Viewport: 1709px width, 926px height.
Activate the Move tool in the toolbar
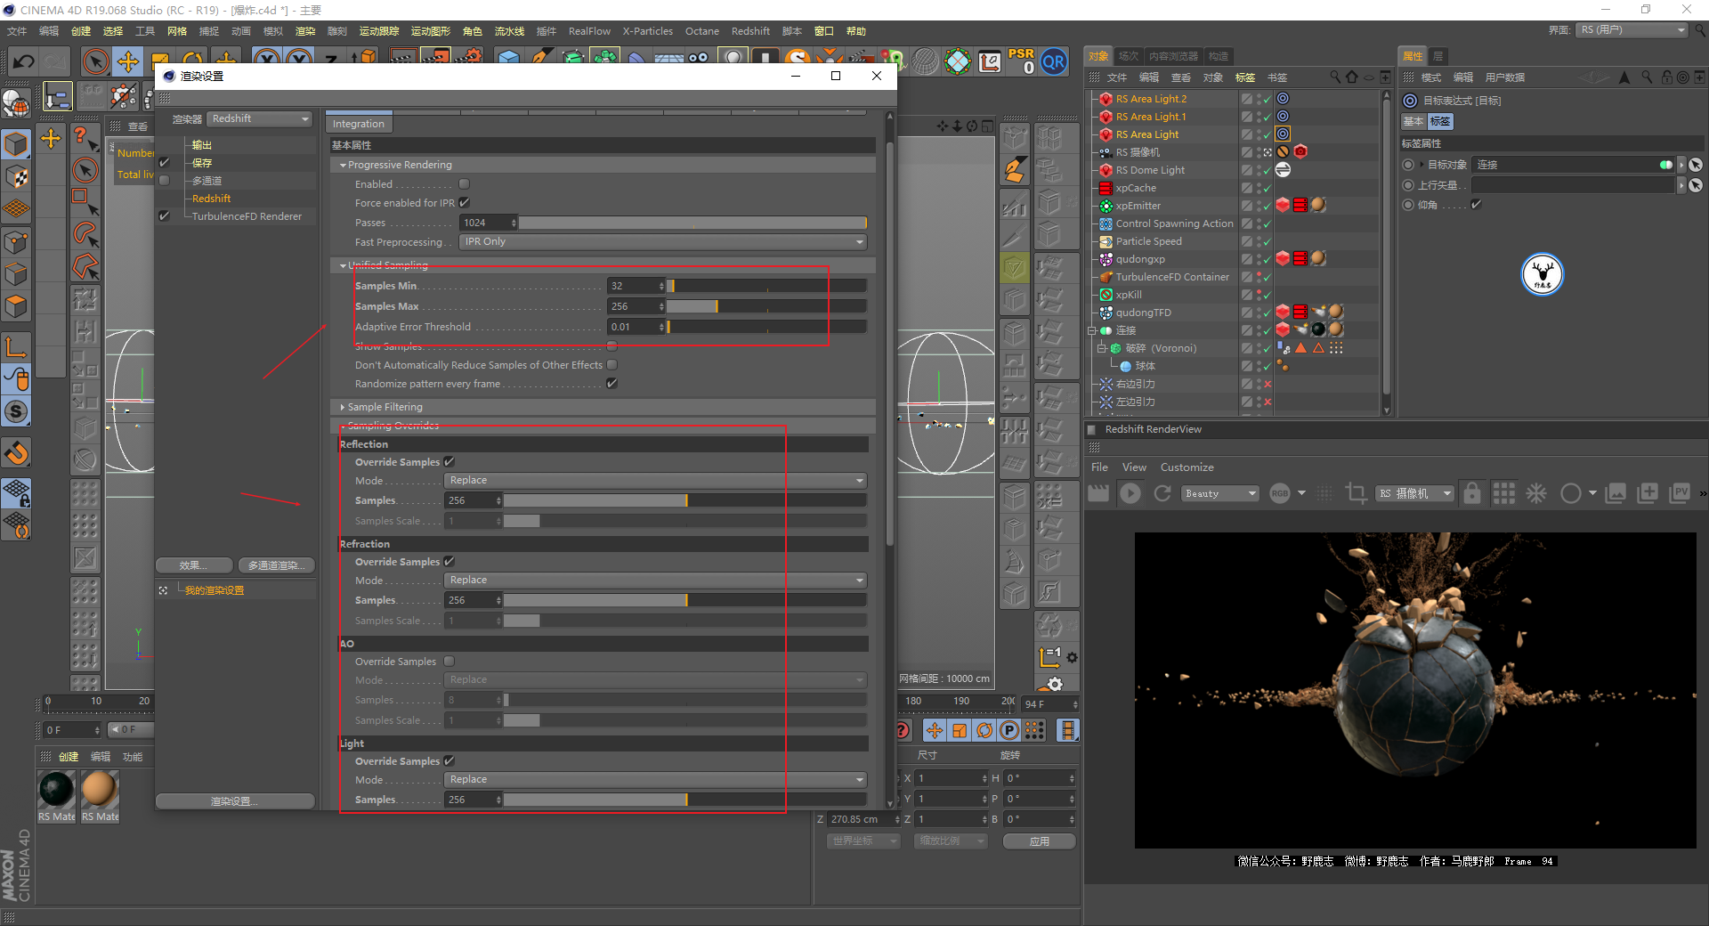click(x=128, y=61)
